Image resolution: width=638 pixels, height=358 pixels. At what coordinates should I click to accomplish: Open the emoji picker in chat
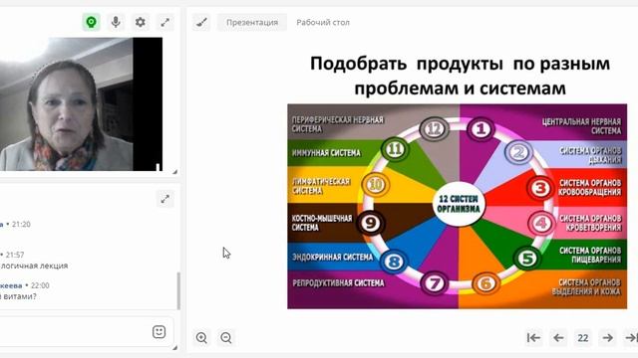pos(159,331)
